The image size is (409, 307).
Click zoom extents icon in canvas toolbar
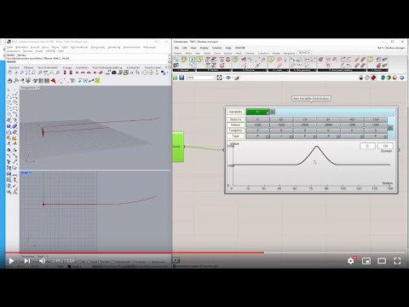coord(220,78)
